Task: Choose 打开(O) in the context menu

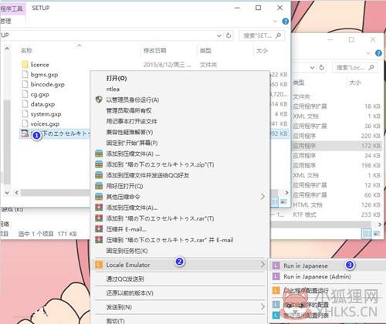Action: coord(117,78)
